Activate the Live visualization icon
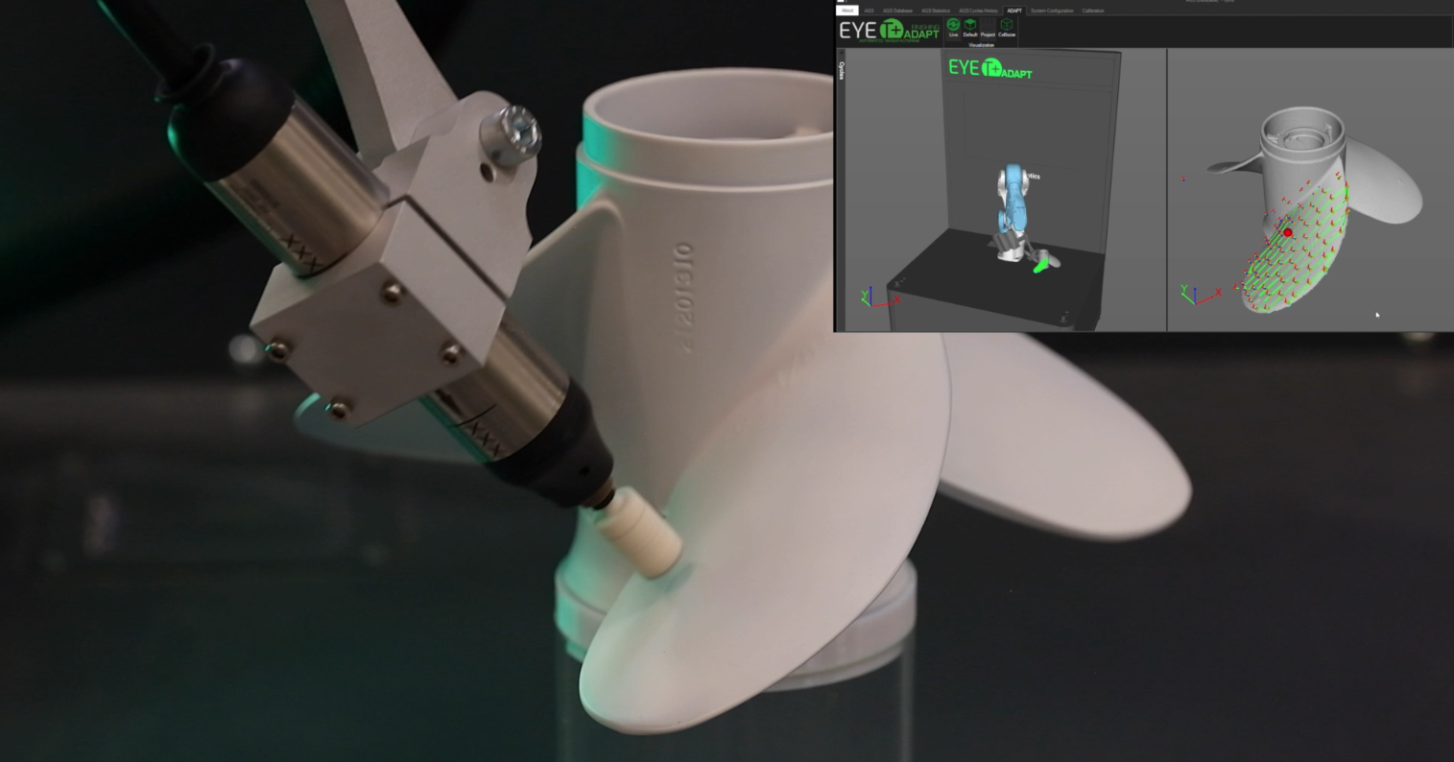Viewport: 1454px width, 762px height. [953, 27]
